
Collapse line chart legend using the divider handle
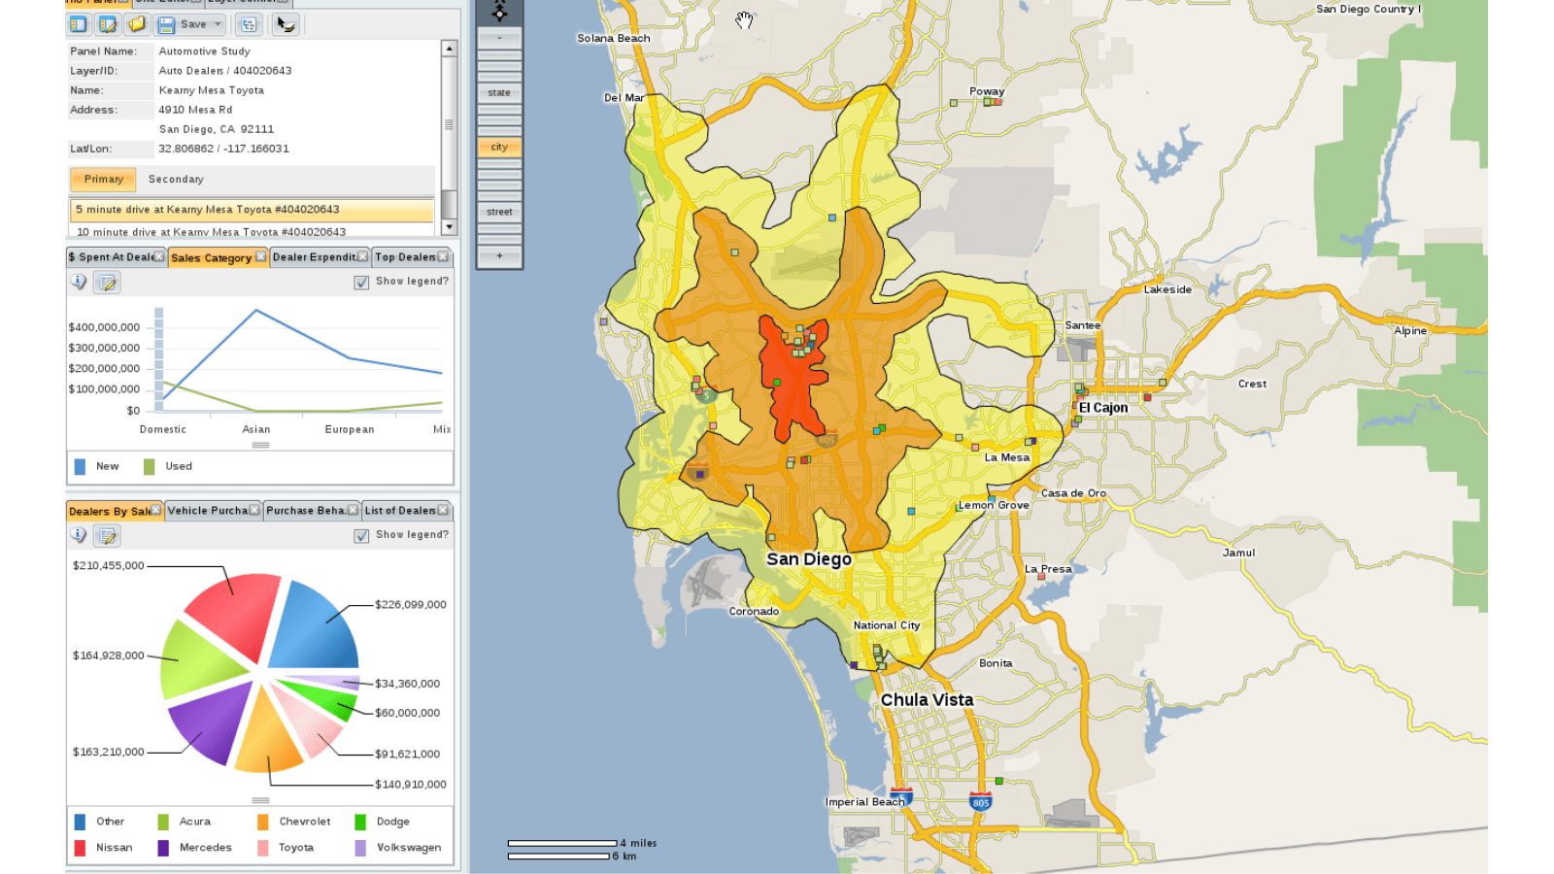(x=260, y=445)
